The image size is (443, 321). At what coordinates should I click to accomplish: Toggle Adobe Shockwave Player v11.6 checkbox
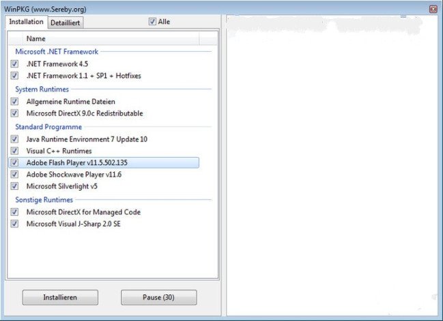point(14,174)
